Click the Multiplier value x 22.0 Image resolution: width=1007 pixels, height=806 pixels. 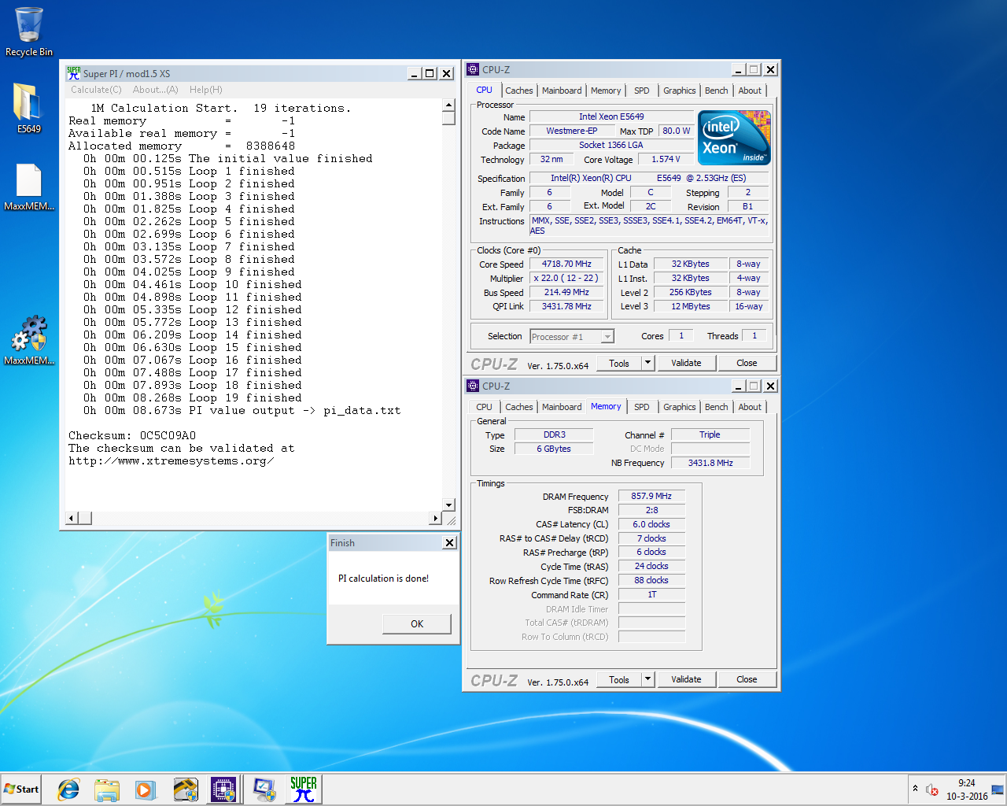pyautogui.click(x=566, y=279)
